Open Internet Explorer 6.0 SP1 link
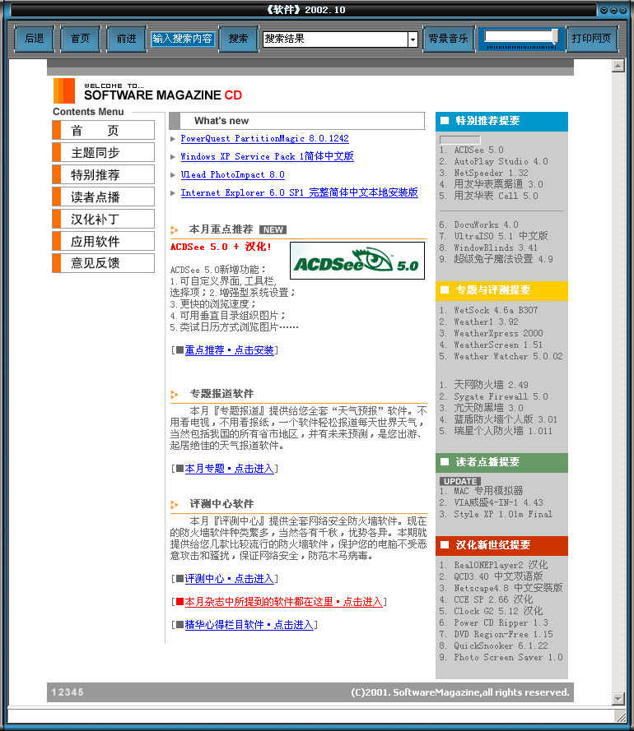Viewport: 634px width, 731px height. (x=299, y=192)
